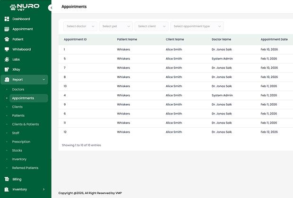The height and width of the screenshot is (198, 293).
Task: Click the copyright footer text
Action: click(x=90, y=193)
